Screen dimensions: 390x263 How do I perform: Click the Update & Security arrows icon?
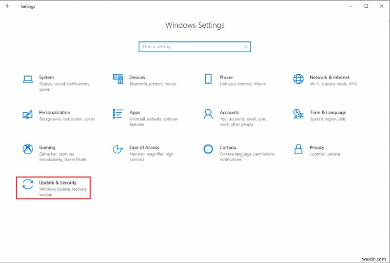click(x=28, y=184)
